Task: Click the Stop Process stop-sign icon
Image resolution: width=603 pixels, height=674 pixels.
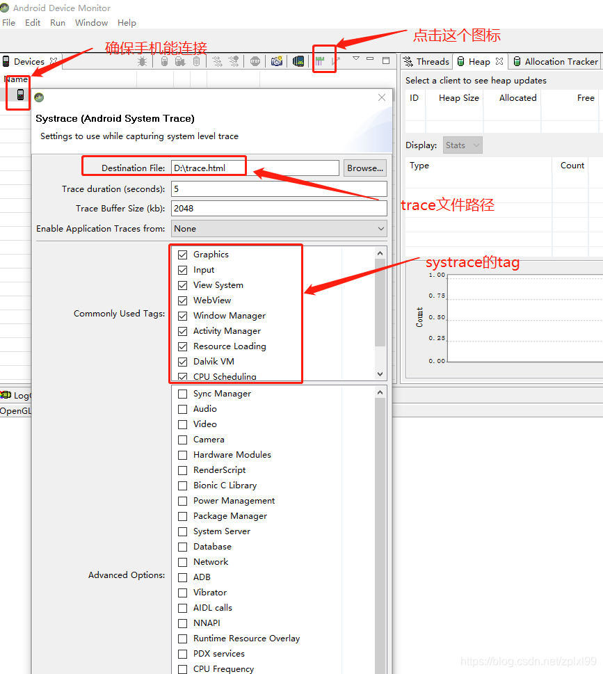Action: point(255,61)
